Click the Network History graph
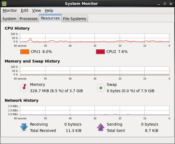 point(94,110)
